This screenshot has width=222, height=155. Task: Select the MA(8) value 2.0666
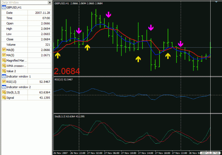pos(45,50)
